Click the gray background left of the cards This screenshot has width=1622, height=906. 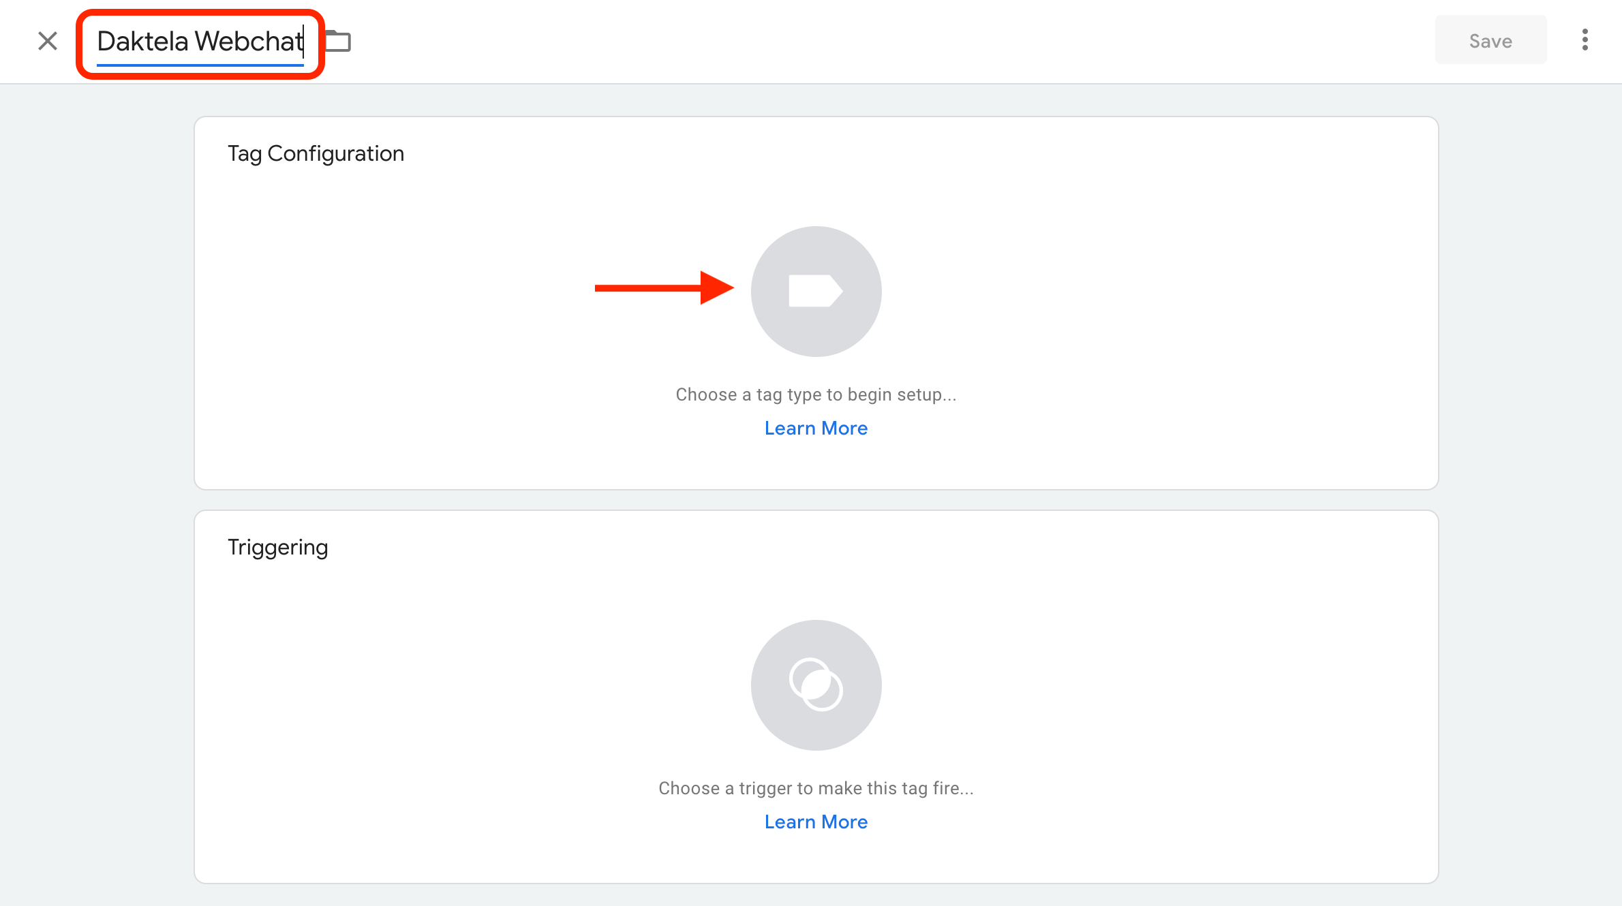pos(95,477)
